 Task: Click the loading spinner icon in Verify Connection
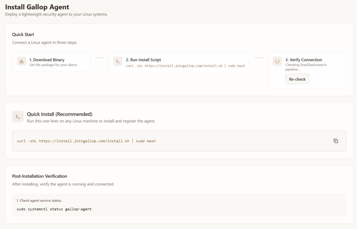pyautogui.click(x=277, y=61)
